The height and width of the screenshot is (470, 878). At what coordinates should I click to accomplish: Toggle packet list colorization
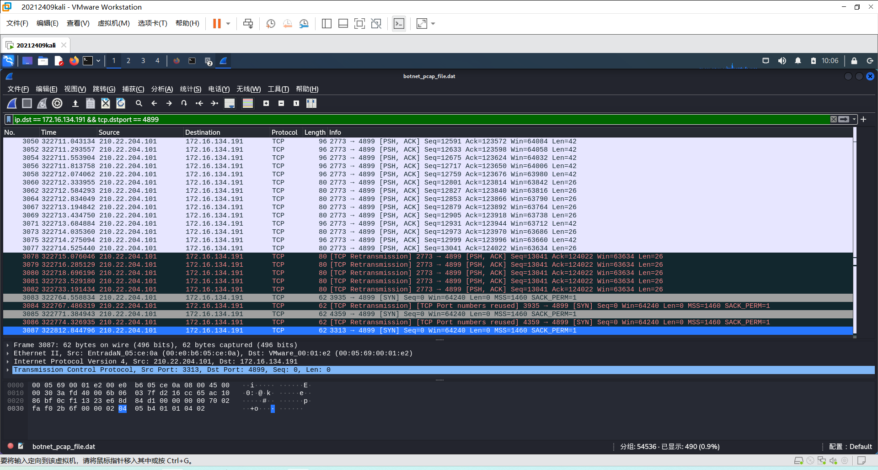[248, 104]
